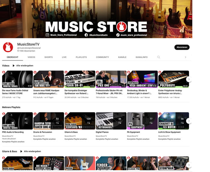210x172 pixels.
Task: Advance the Videos row with the right arrow
Action: coord(189,79)
